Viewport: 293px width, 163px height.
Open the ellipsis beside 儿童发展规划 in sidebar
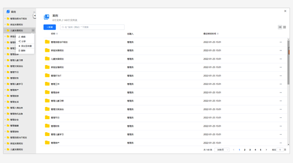point(33,30)
